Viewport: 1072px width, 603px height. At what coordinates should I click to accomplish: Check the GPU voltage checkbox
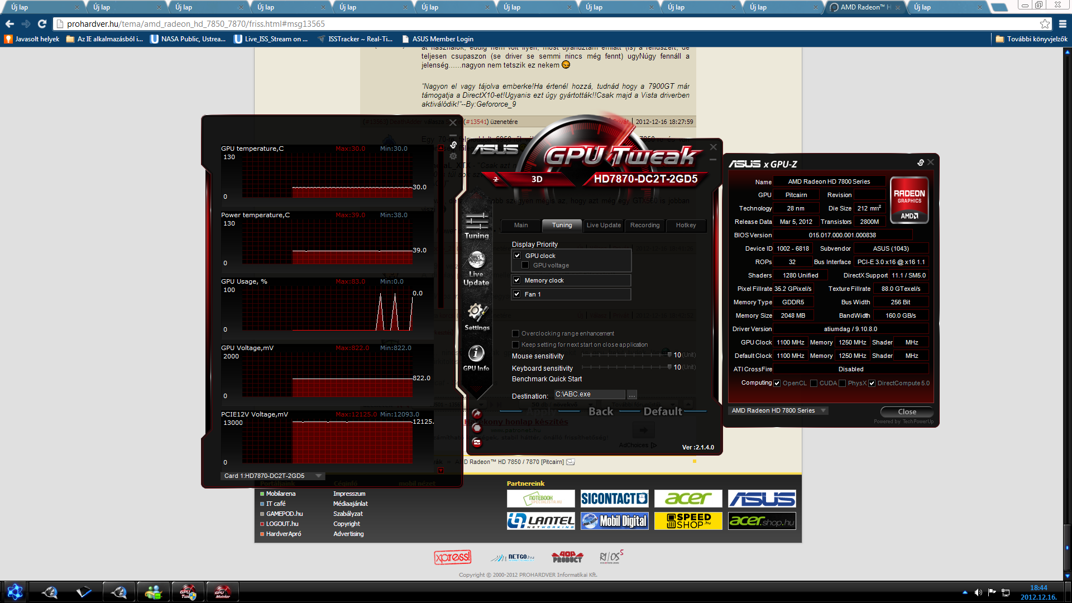[x=525, y=265]
